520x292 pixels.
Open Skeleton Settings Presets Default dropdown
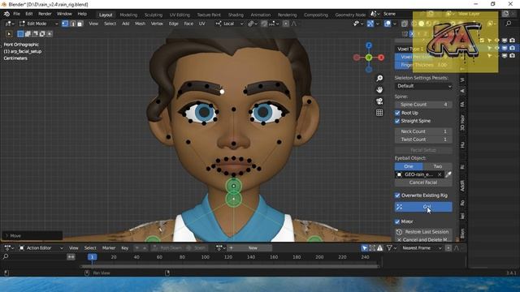tap(423, 86)
